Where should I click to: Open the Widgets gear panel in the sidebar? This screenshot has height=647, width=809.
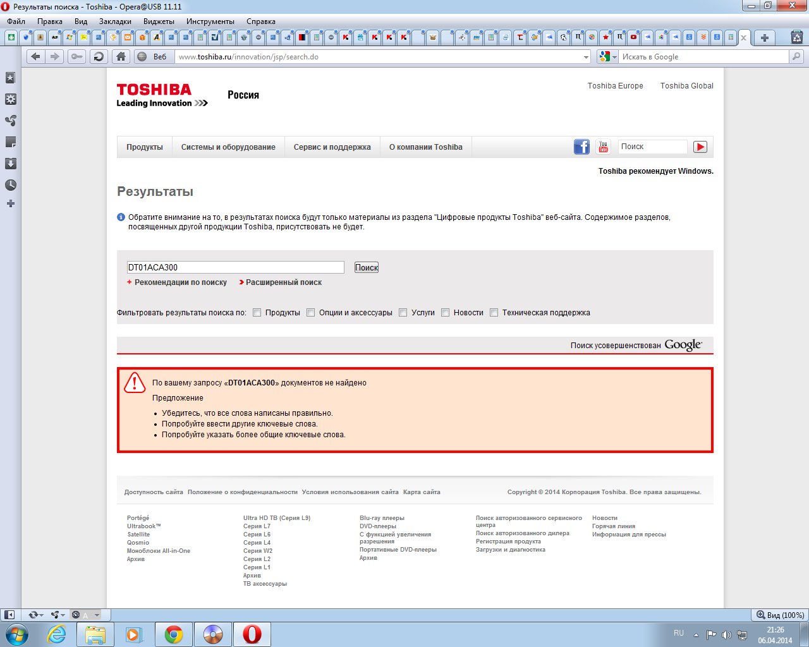tap(11, 99)
